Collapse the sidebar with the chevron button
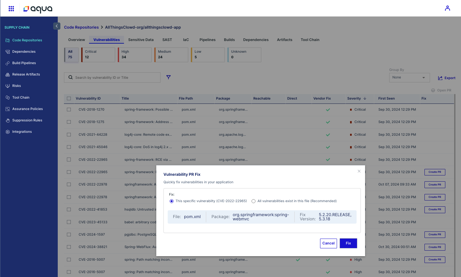Viewport: 461px width, 277px height. 57,26
